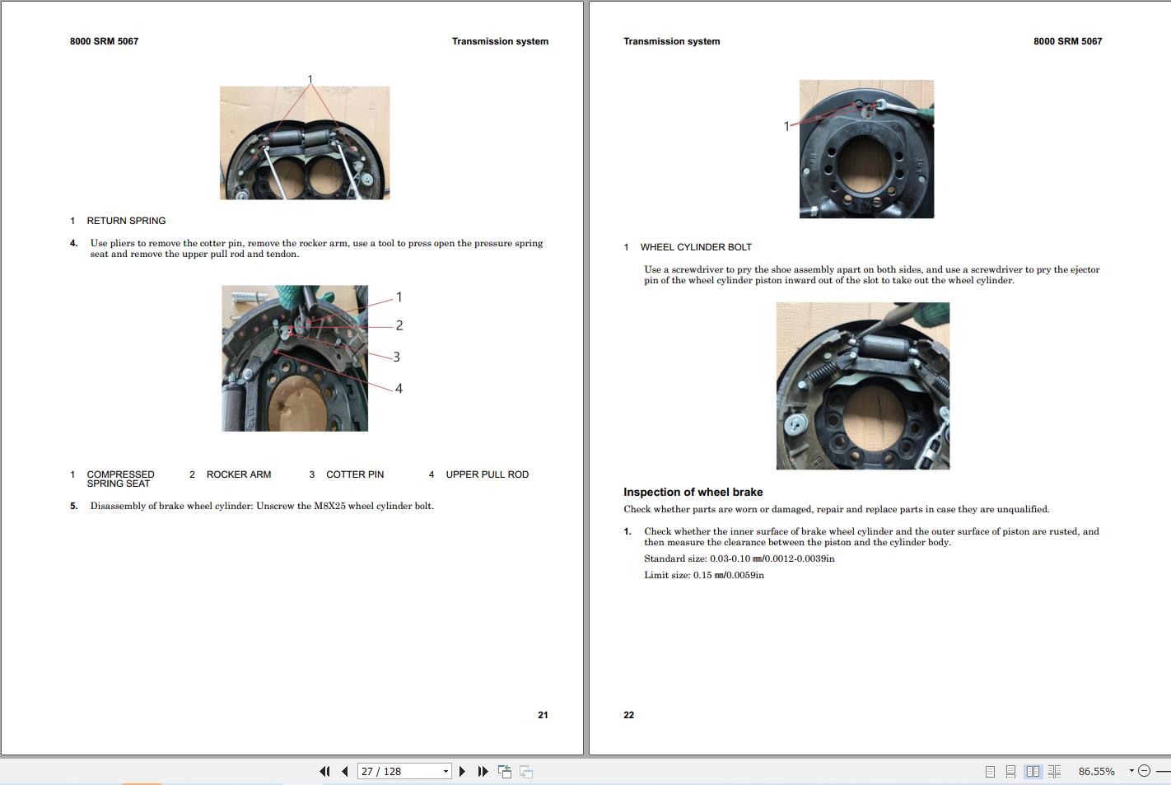The image size is (1171, 785).
Task: Click page number 21 footer
Action: tap(543, 715)
